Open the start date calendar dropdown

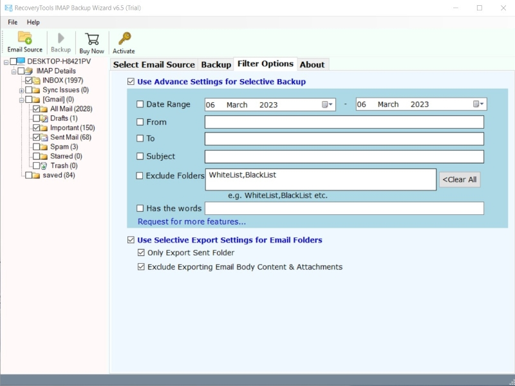[328, 105]
